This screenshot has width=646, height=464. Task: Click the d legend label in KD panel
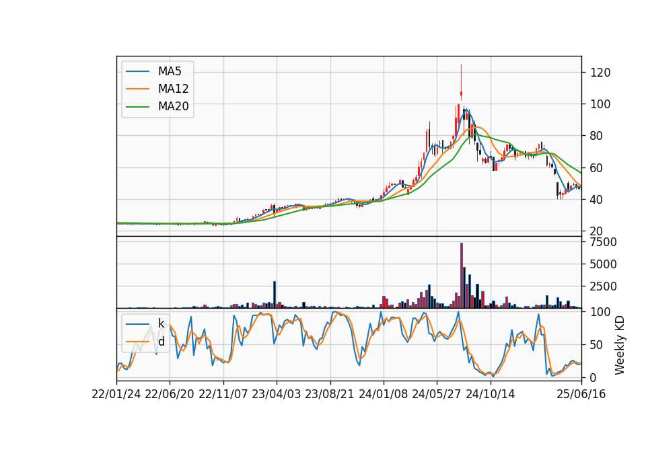click(161, 342)
